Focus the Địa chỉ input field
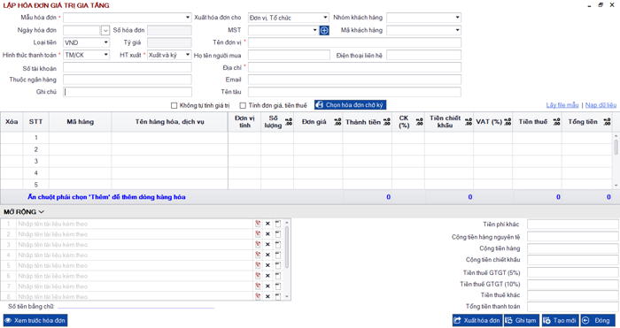This screenshot has height=328, width=620. (x=354, y=67)
